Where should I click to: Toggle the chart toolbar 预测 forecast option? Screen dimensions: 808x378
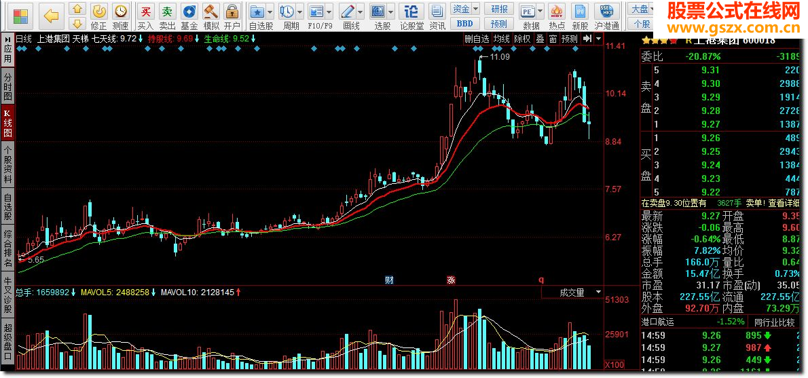pos(570,39)
